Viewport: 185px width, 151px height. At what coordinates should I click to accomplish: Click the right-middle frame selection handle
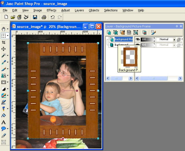point(98,91)
